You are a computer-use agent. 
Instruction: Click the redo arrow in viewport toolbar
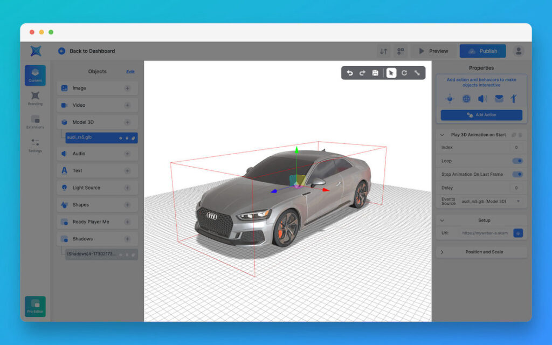click(x=362, y=73)
